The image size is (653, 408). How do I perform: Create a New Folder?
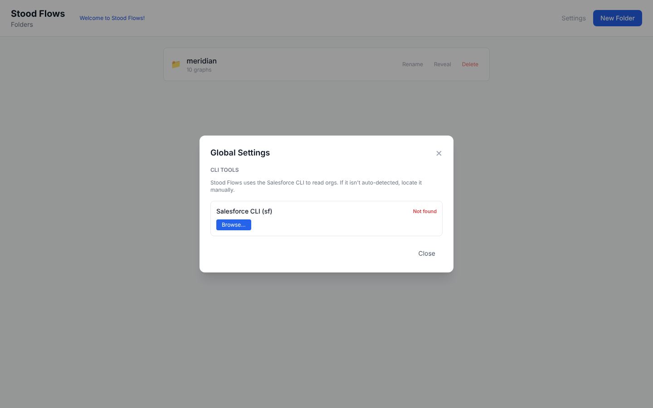click(x=618, y=18)
